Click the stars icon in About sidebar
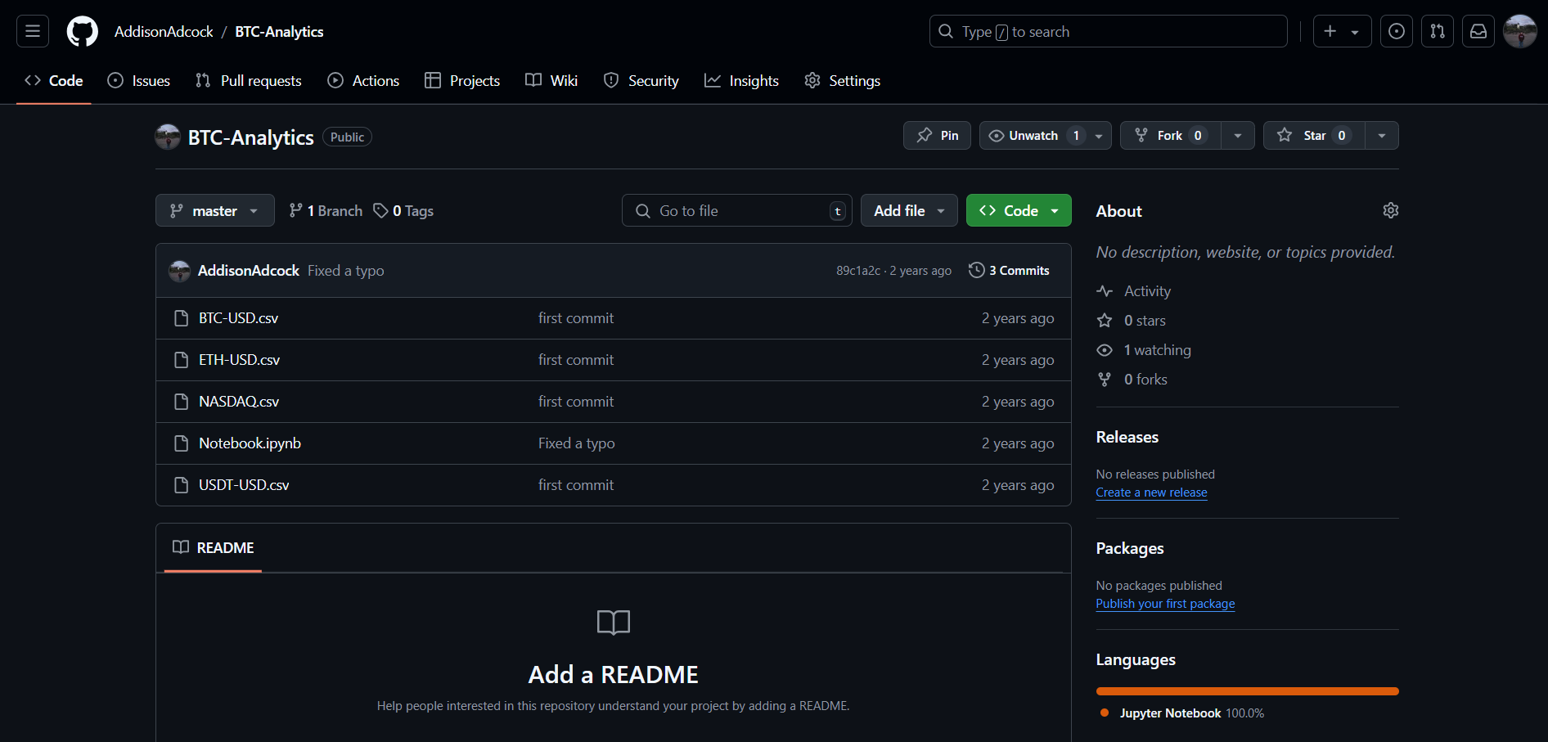Screen dimensions: 1548x742 [x=1105, y=321]
